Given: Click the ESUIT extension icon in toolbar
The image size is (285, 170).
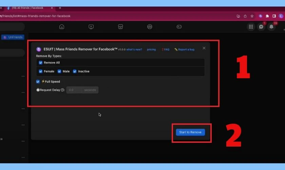Looking at the screenshot, I should [x=261, y=16].
